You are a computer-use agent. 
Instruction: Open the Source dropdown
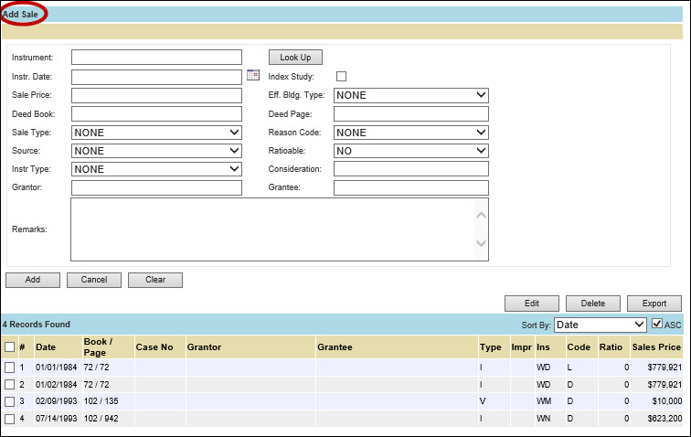coord(156,151)
